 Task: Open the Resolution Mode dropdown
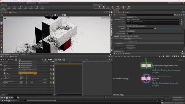(136, 26)
